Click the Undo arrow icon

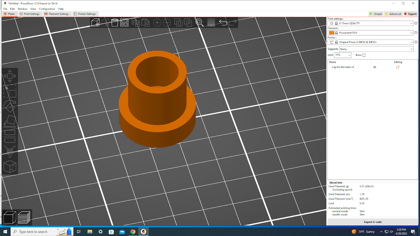(x=223, y=23)
